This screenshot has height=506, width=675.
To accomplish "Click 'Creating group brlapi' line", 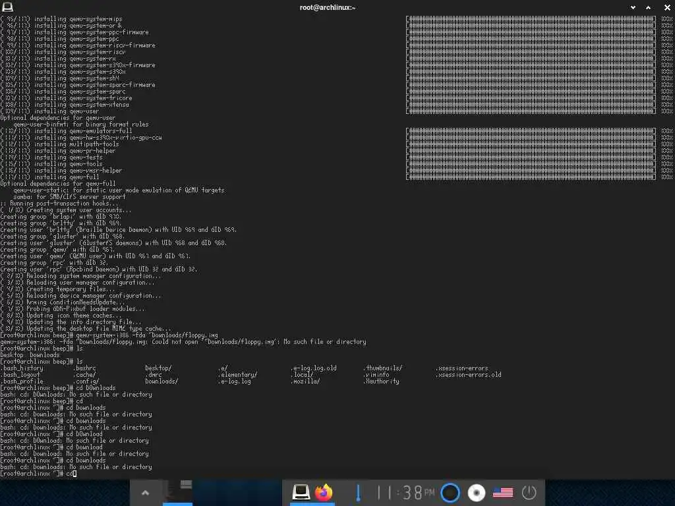I will [61, 216].
